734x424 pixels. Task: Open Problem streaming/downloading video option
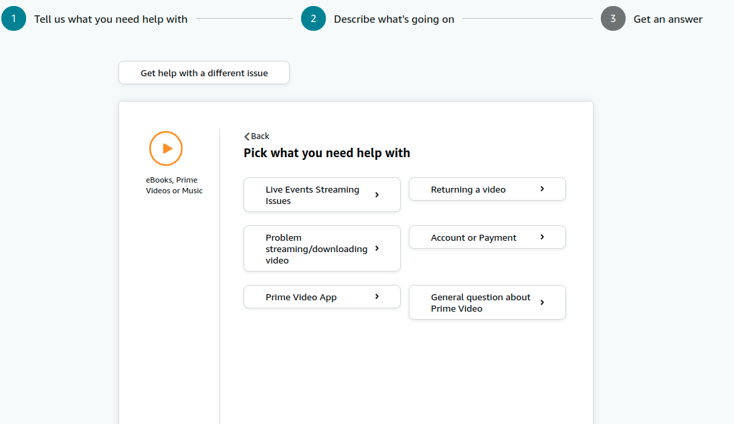(316, 248)
